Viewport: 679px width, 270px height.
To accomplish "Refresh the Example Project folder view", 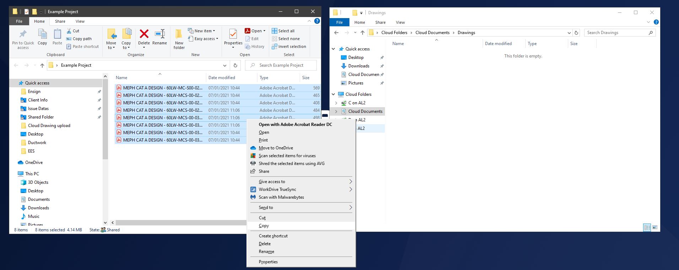I will pos(235,65).
